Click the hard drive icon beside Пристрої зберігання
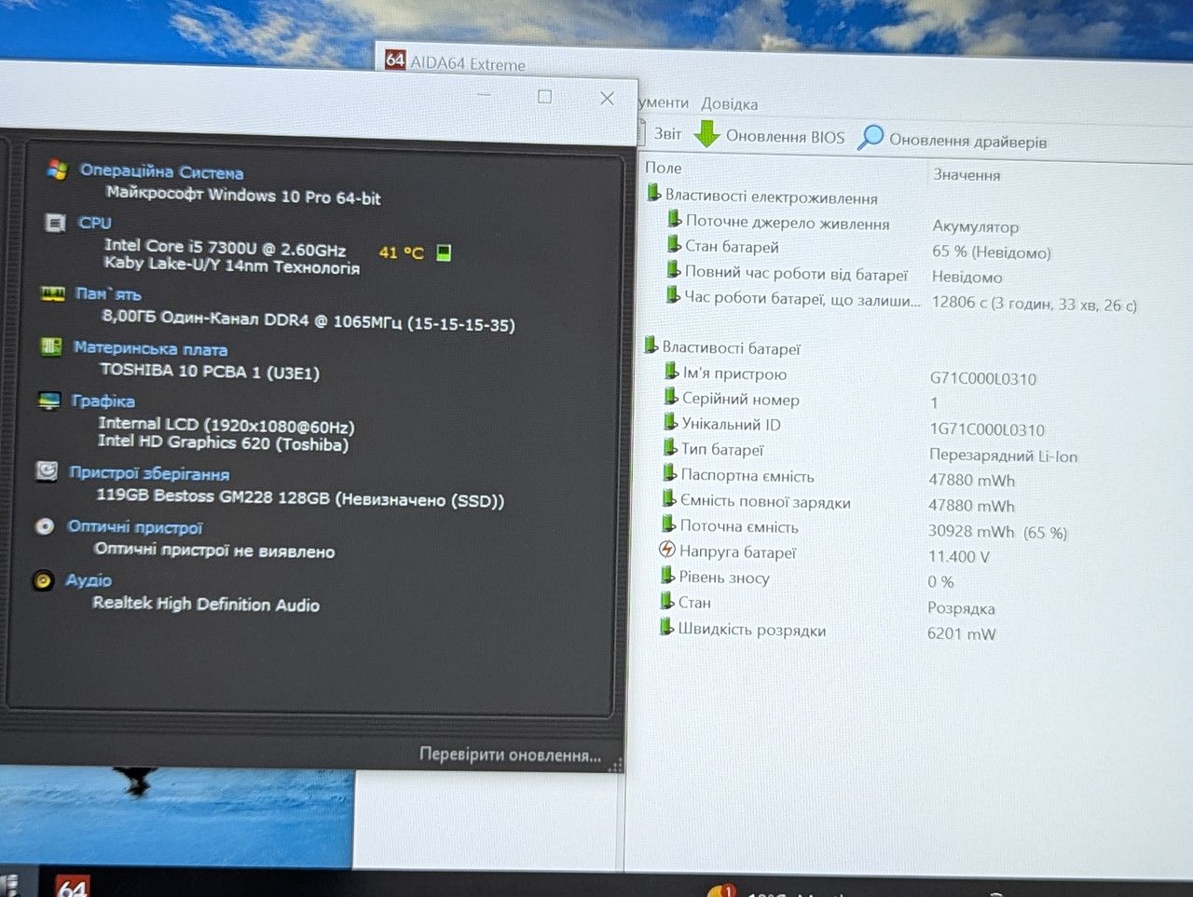 point(47,470)
